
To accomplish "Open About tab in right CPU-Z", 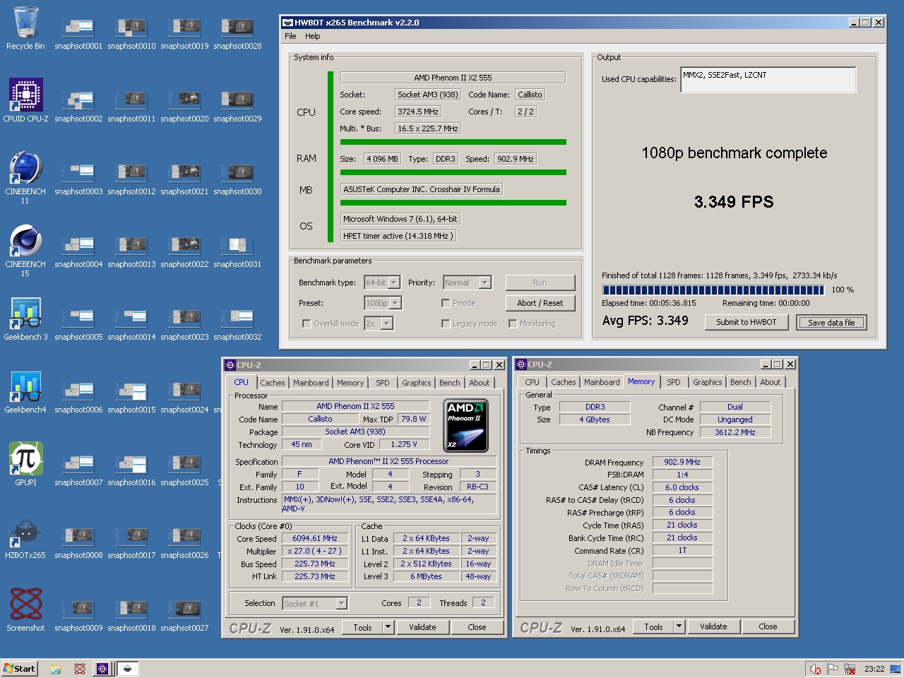I will coord(771,382).
